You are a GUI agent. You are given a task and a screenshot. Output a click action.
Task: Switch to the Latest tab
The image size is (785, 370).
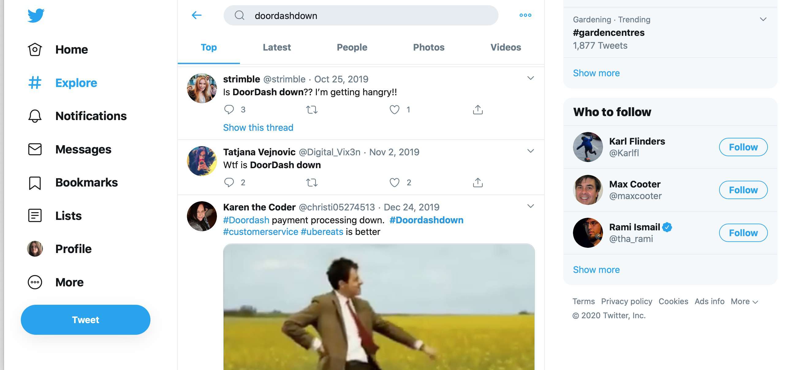(x=277, y=47)
